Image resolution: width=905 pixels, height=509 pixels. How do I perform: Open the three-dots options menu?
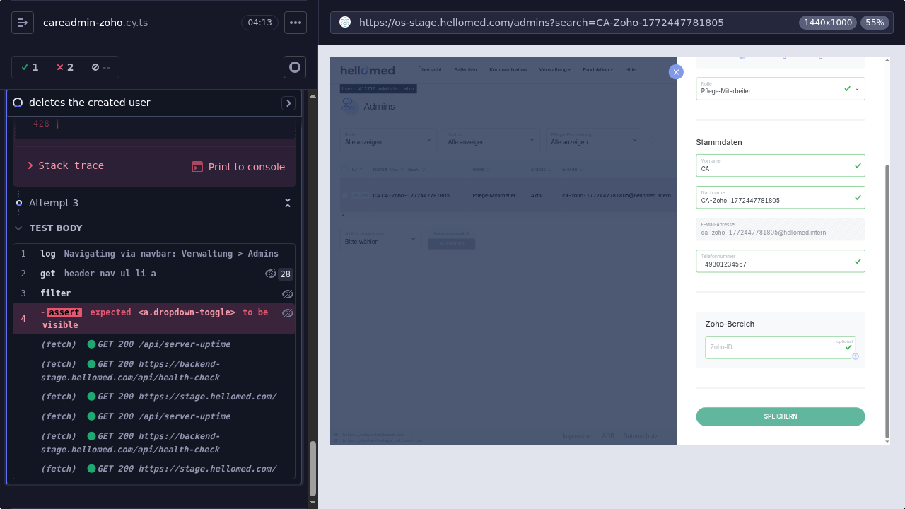coord(296,23)
